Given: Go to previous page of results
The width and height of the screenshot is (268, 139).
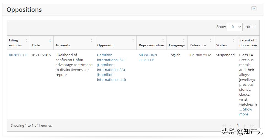Looking at the screenshot, I should click(x=231, y=126).
